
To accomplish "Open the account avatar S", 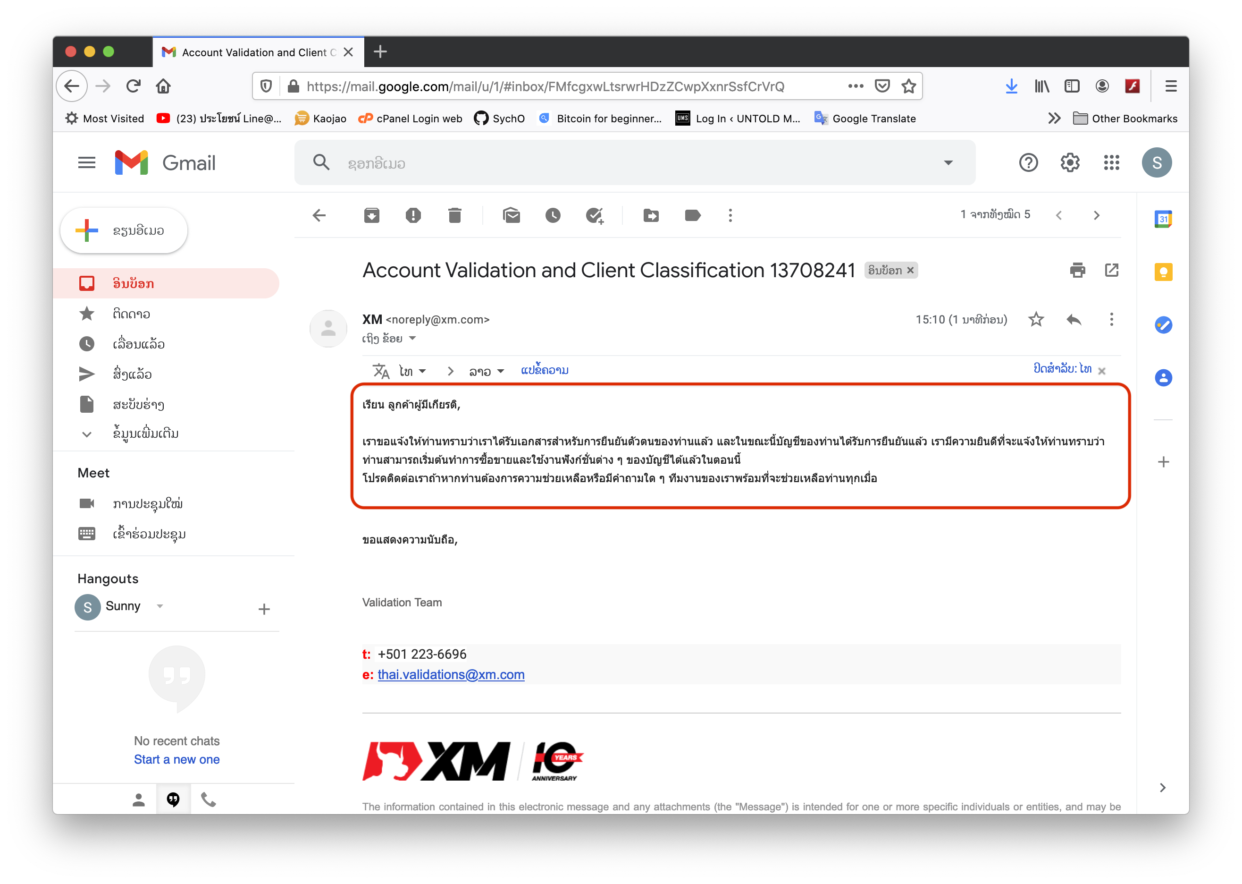I will 1157,163.
